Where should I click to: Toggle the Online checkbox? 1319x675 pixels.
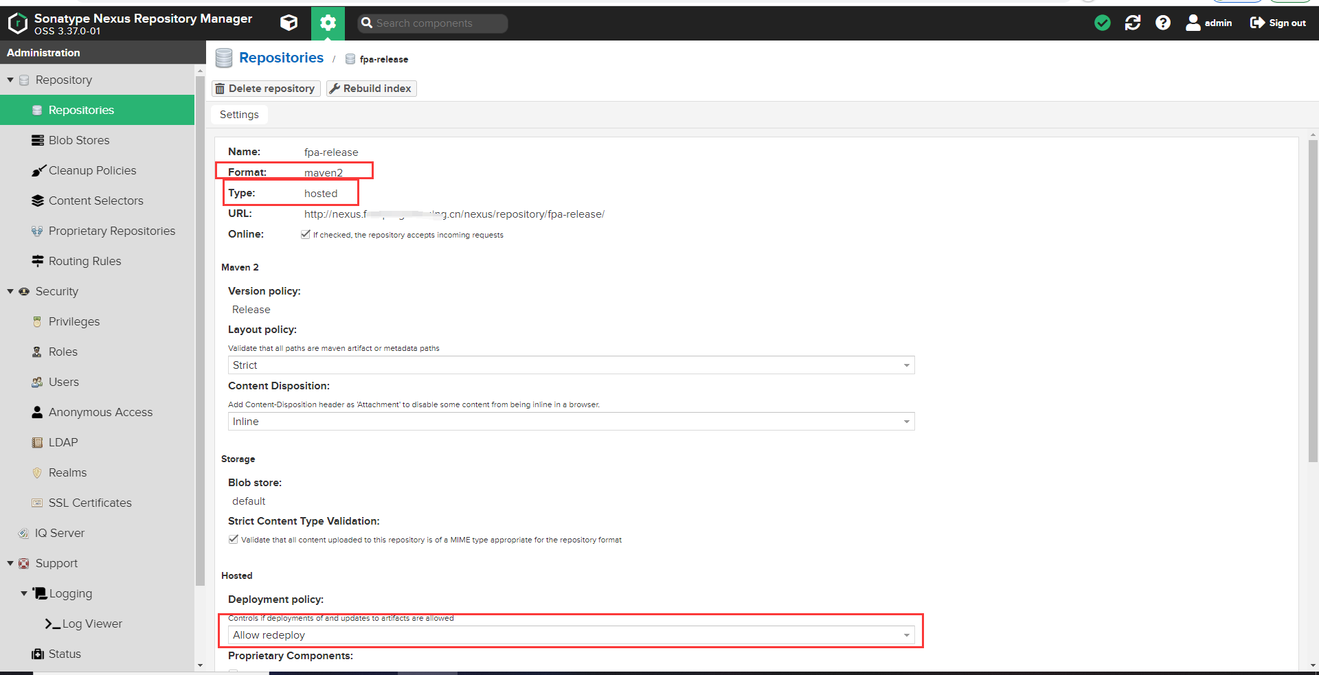[306, 234]
